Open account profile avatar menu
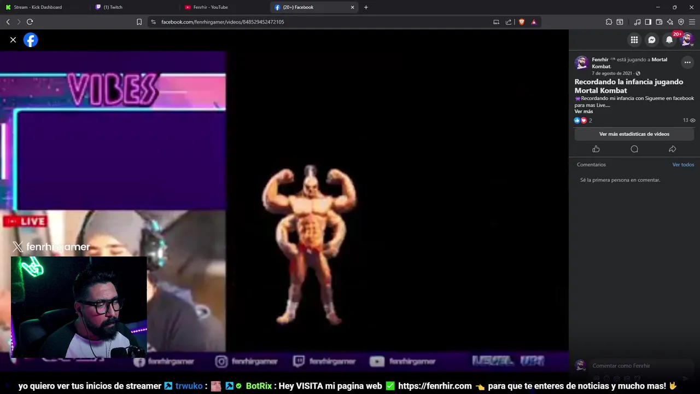Viewport: 700px width, 394px height. coord(687,40)
